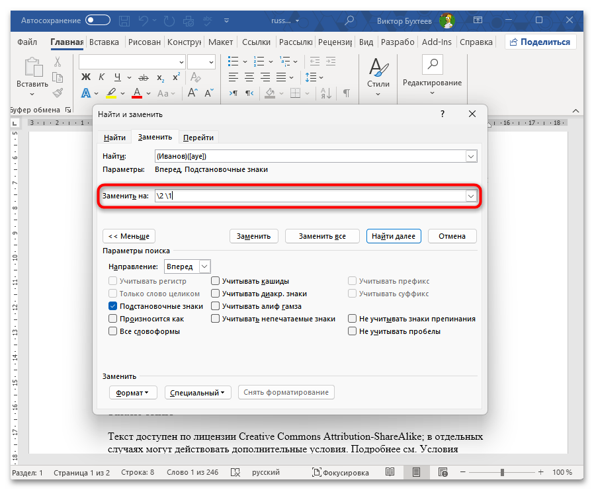The width and height of the screenshot is (594, 490).
Task: Click the Save icon in title bar
Action: click(125, 20)
